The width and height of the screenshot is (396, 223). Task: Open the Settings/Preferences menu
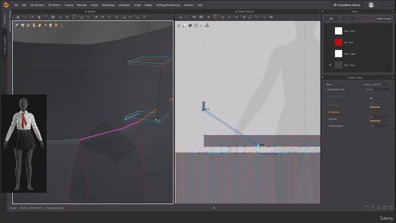tap(168, 5)
